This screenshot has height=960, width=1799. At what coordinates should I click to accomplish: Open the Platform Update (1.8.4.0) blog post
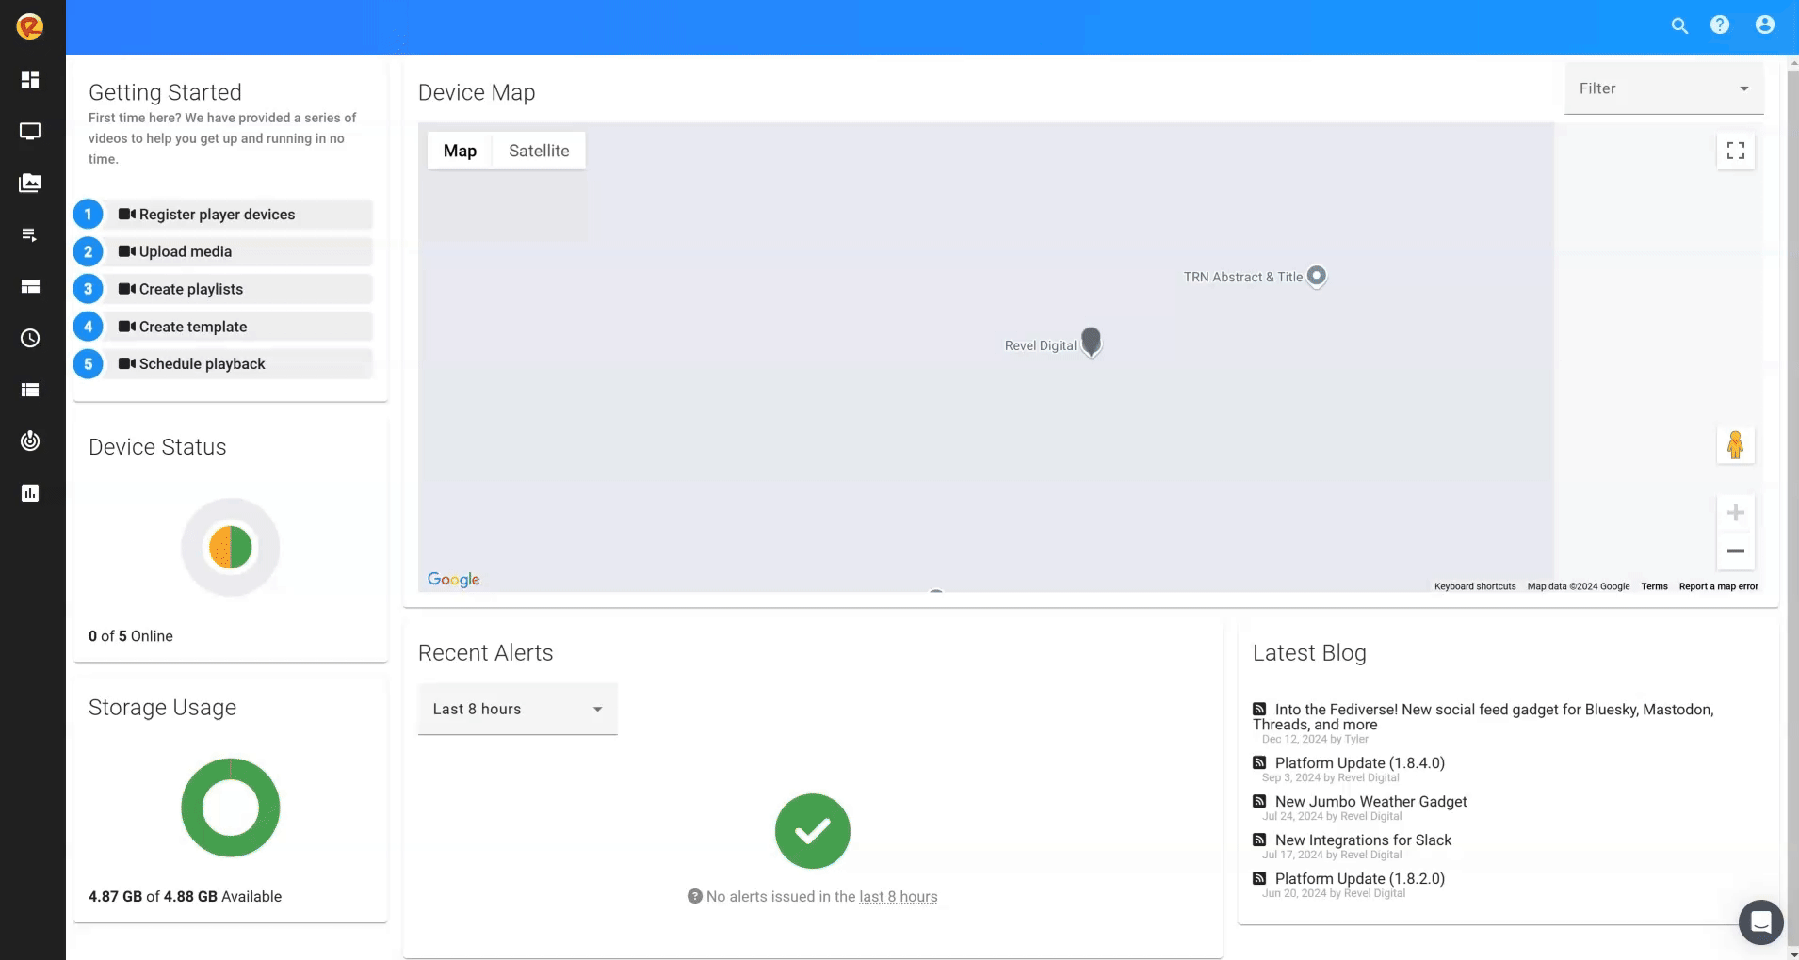(1359, 763)
